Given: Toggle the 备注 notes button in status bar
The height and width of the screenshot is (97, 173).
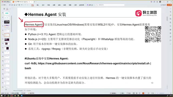Looking at the screenshot, I should (x=122, y=93).
